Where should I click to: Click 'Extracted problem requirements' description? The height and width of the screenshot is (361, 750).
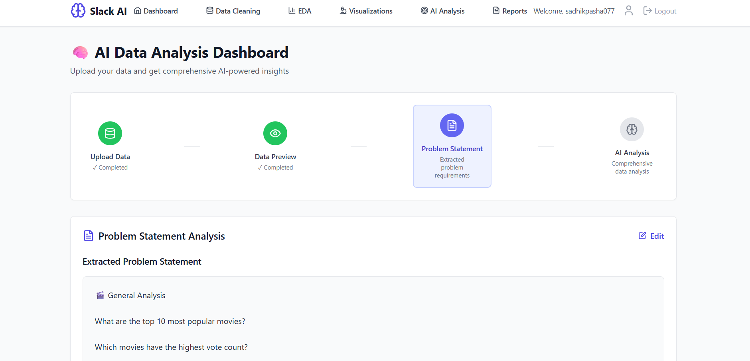coord(452,168)
